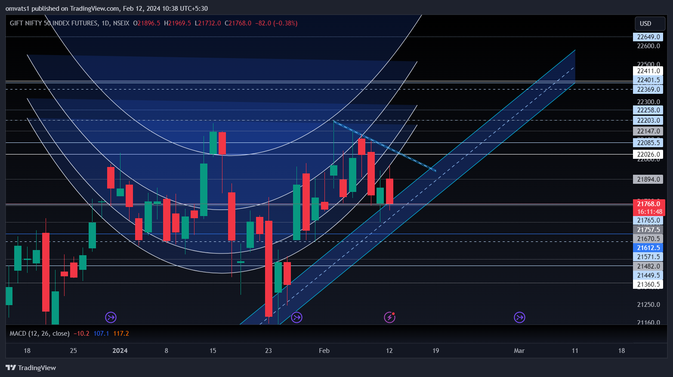Click the Mar label on the time axis
The height and width of the screenshot is (377, 673).
coord(519,351)
